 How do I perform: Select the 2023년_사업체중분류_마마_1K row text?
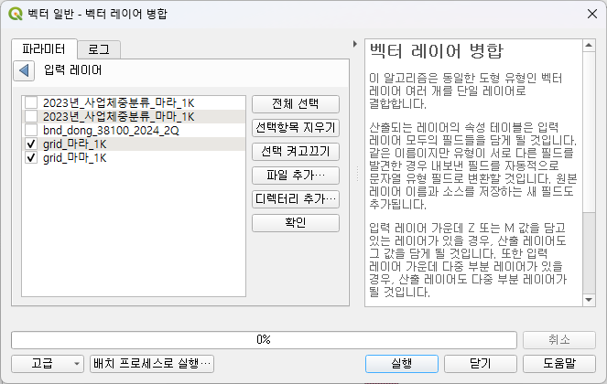coord(118,116)
